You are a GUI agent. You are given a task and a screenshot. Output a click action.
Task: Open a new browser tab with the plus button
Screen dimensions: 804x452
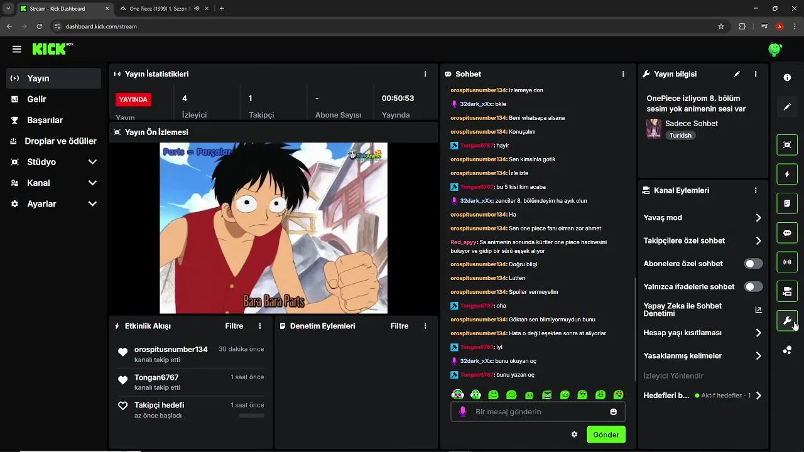[222, 9]
